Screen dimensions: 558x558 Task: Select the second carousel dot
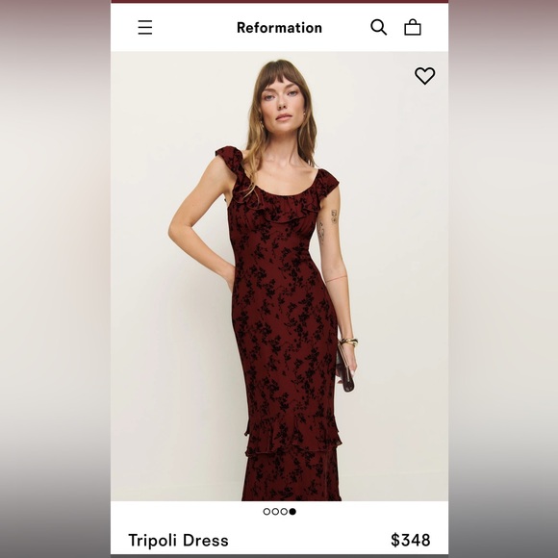click(x=275, y=512)
